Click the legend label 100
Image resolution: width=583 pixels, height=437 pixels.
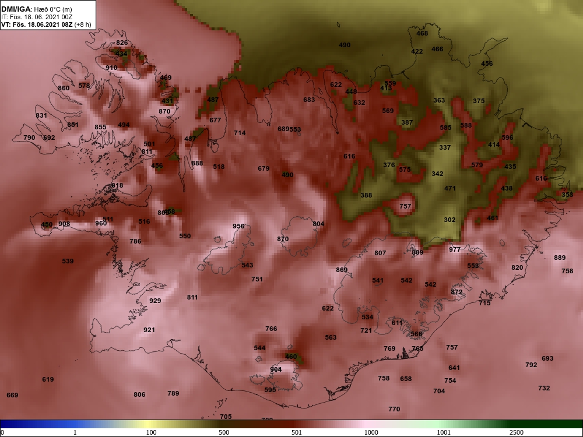[152, 432]
